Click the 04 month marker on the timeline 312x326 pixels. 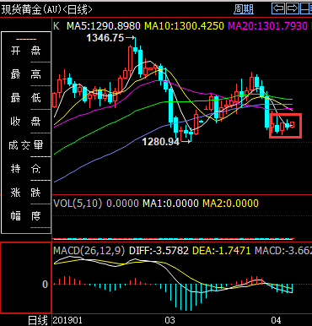click(276, 320)
